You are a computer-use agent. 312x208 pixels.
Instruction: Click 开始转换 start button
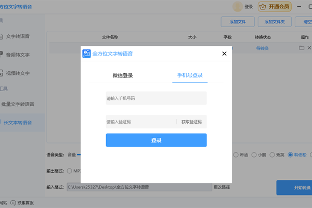click(294, 188)
